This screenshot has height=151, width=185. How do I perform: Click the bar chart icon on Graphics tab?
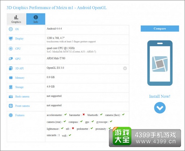click(x=16, y=17)
